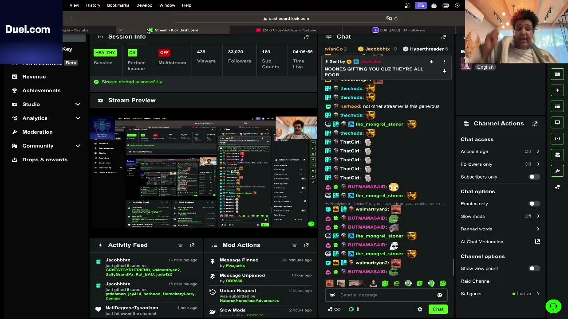568x319 pixels.
Task: Expand the Community sidebar section
Action: 78,146
